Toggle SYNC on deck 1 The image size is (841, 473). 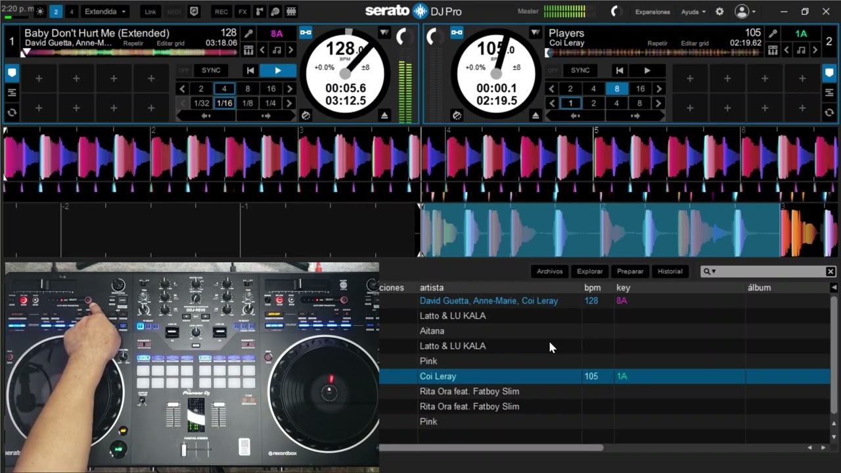point(211,70)
